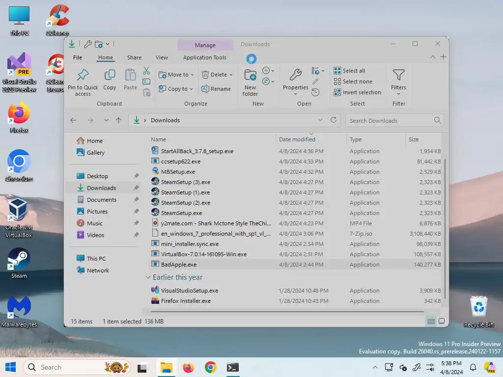This screenshot has height=377, width=503.
Task: Click the Properties wrench icon
Action: (295, 75)
